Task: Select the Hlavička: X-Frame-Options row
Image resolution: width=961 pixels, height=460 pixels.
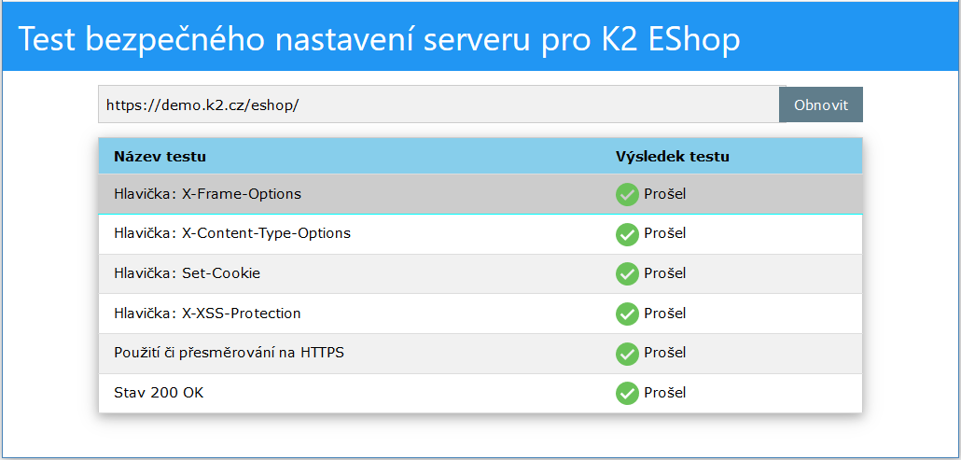Action: point(207,194)
